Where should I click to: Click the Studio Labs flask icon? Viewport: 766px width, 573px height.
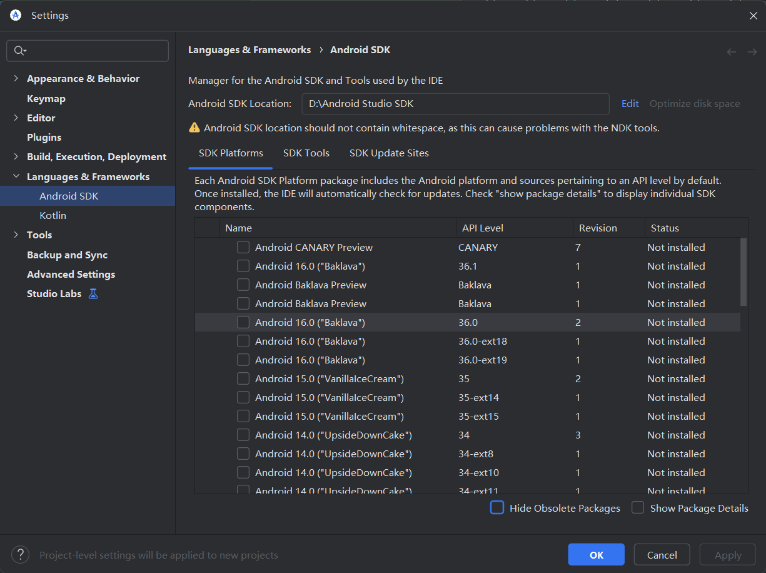click(x=93, y=293)
